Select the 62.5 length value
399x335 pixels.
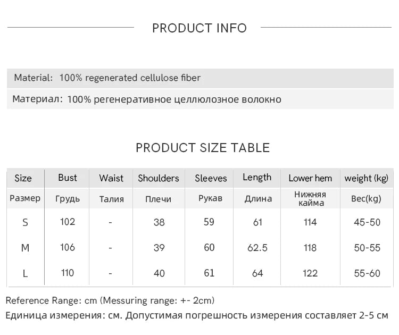pyautogui.click(x=258, y=248)
